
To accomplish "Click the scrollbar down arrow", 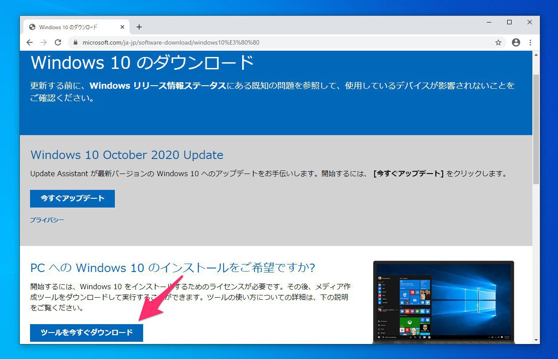I will (x=536, y=340).
